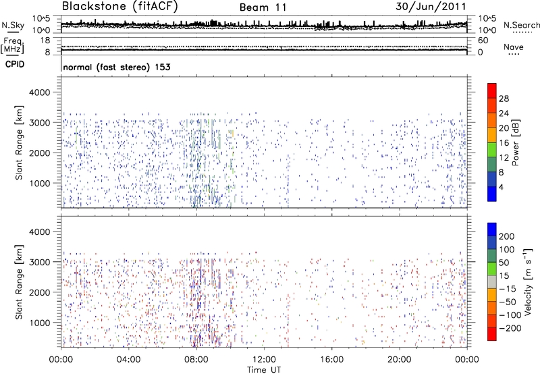Viewport: 540px width, 374px height.
Task: Select the "N.Search" legend label
Action: [521, 25]
